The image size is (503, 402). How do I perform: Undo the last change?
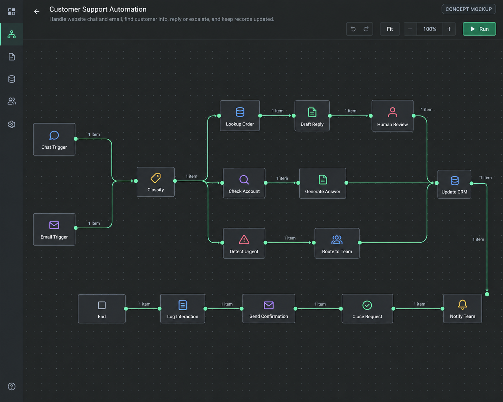click(353, 29)
